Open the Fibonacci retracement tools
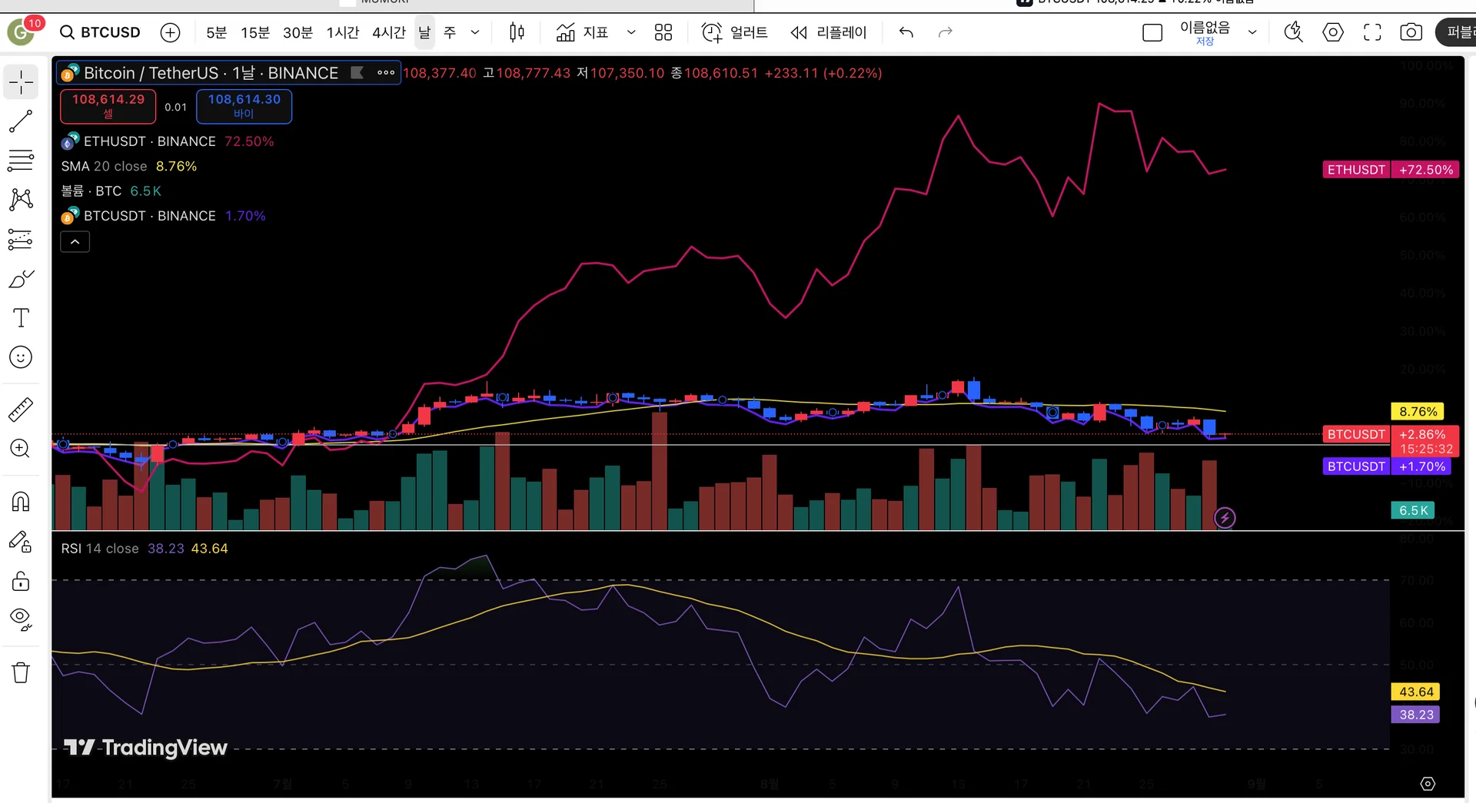Viewport: 1476px width, 803px height. 21,161
